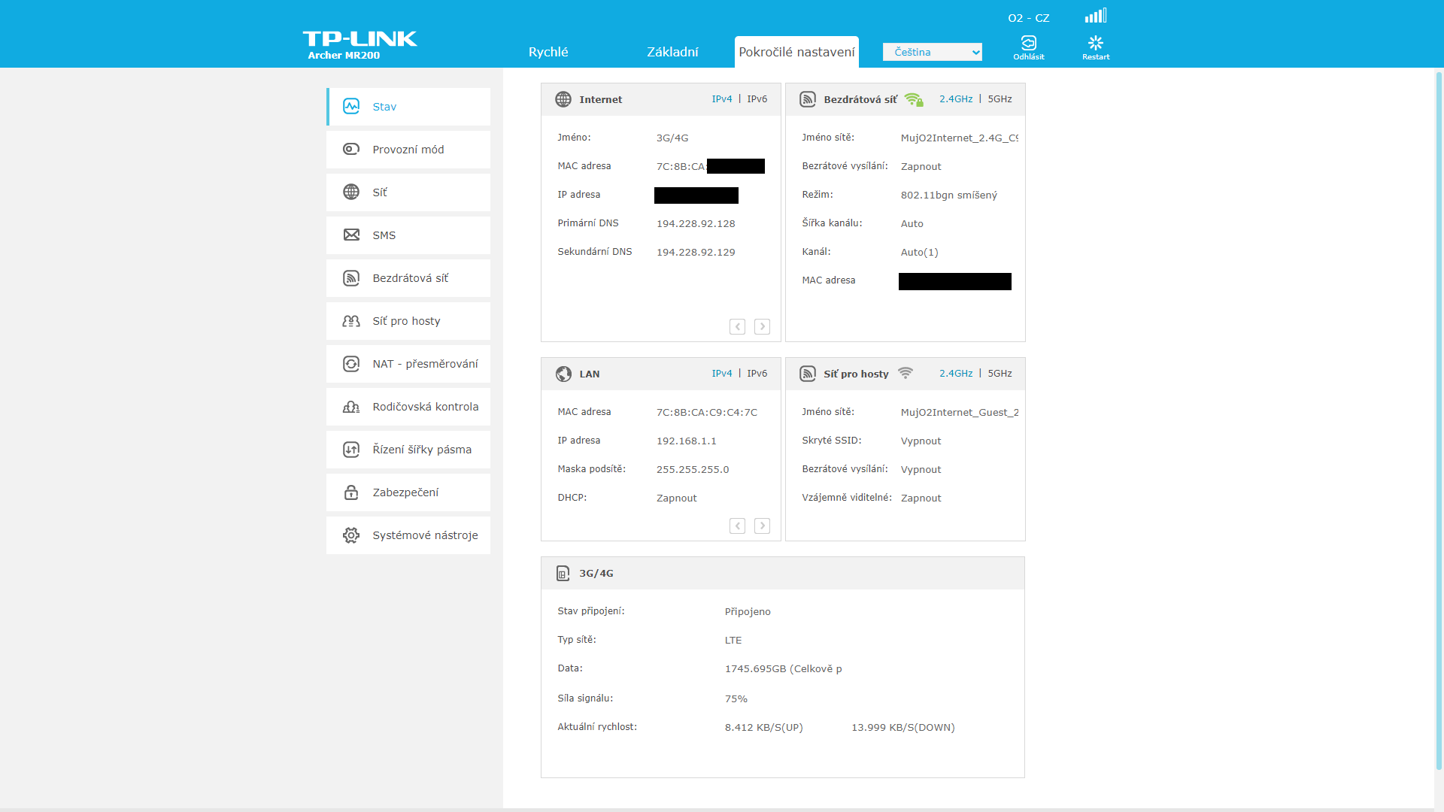Click the signal strength bars icon
The height and width of the screenshot is (812, 1444).
click(1095, 16)
